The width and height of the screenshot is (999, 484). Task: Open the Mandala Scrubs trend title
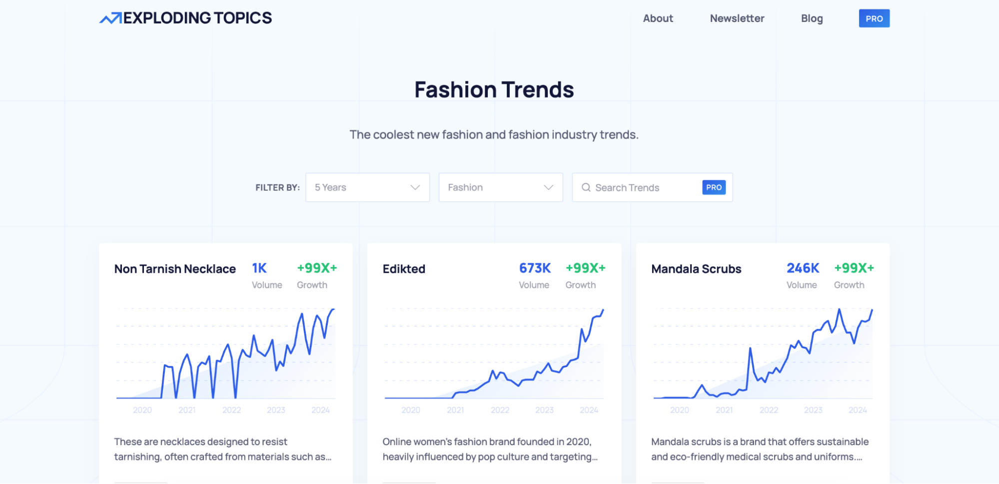(x=696, y=269)
